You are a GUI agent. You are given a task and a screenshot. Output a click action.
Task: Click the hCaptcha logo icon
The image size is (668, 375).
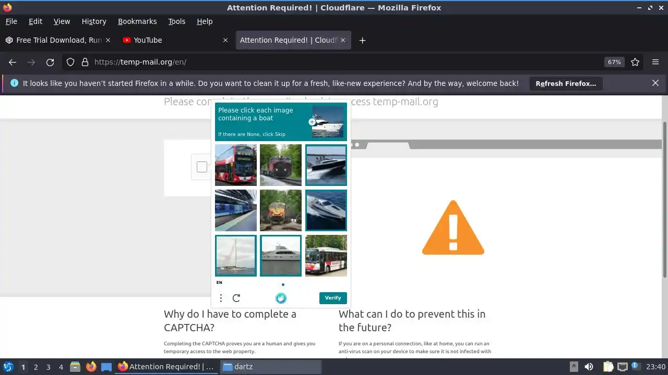[281, 298]
